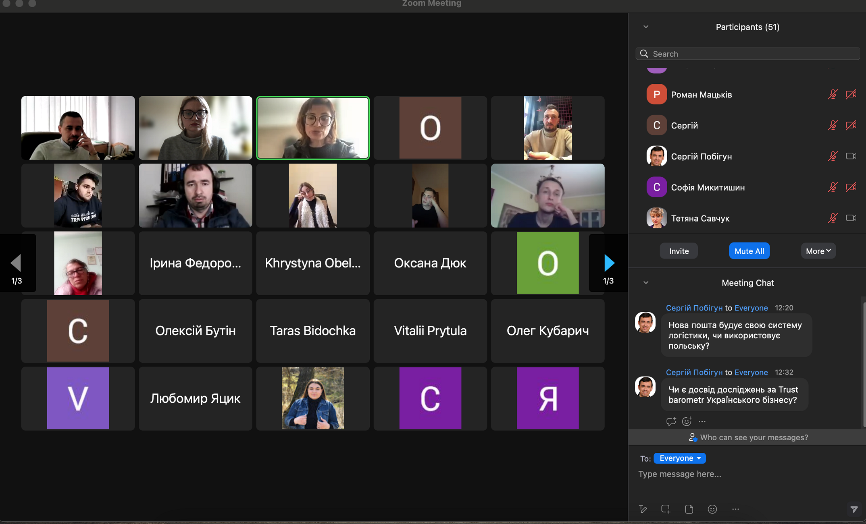Image resolution: width=866 pixels, height=524 pixels.
Task: Toggle microphone for Роман Мацьків
Action: tap(833, 94)
